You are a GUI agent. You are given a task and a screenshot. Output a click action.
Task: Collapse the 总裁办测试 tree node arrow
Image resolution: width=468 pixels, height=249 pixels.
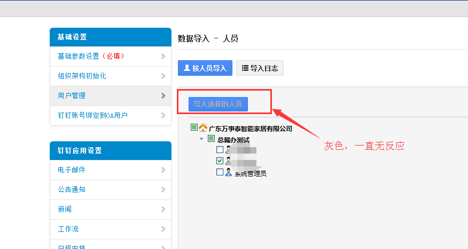(201, 139)
